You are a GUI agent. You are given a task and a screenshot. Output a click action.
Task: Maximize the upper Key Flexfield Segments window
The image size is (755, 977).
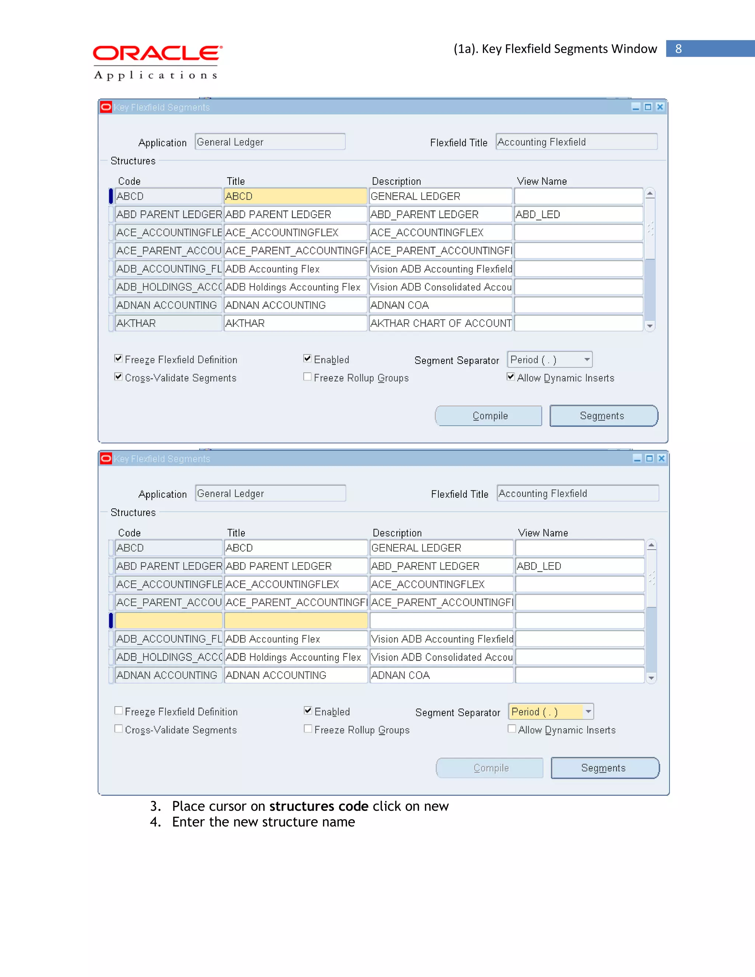648,107
